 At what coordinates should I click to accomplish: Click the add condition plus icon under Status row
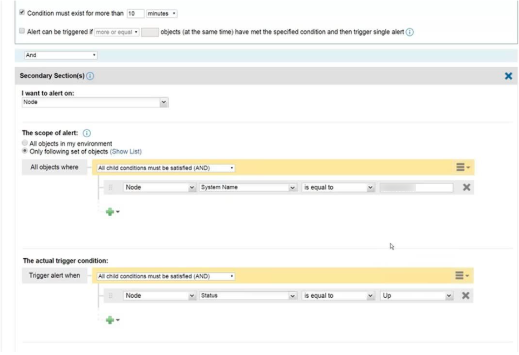(111, 320)
